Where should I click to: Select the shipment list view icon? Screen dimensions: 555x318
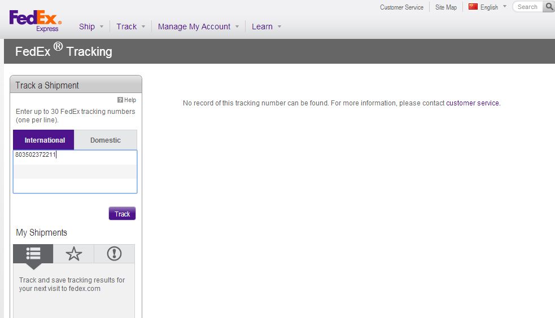33,254
